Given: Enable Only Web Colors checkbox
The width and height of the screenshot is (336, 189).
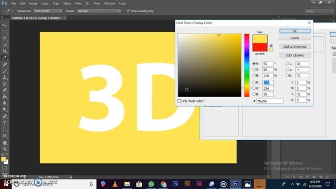Looking at the screenshot, I should pyautogui.click(x=179, y=101).
